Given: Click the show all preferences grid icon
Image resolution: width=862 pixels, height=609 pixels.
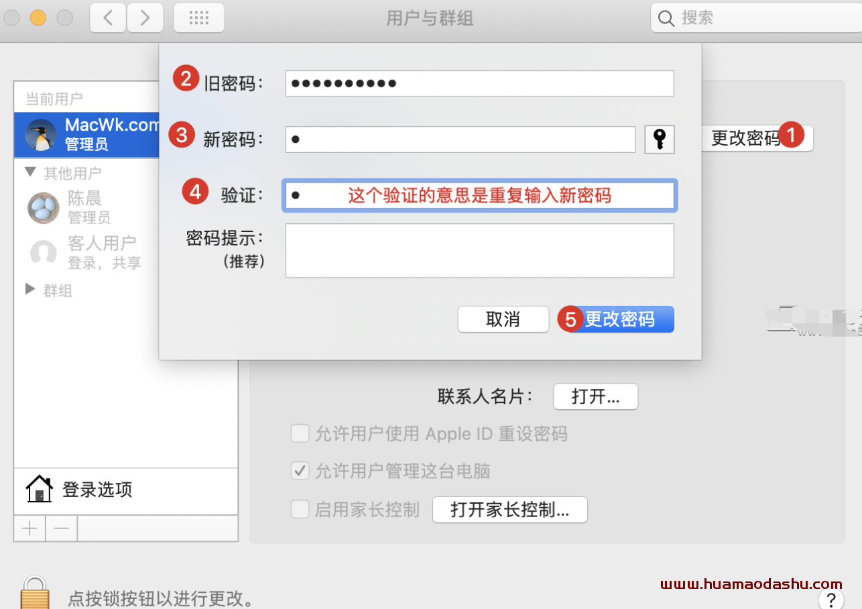Looking at the screenshot, I should pos(199,18).
